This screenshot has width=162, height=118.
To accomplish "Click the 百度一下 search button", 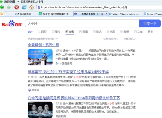I will pos(150,24).
